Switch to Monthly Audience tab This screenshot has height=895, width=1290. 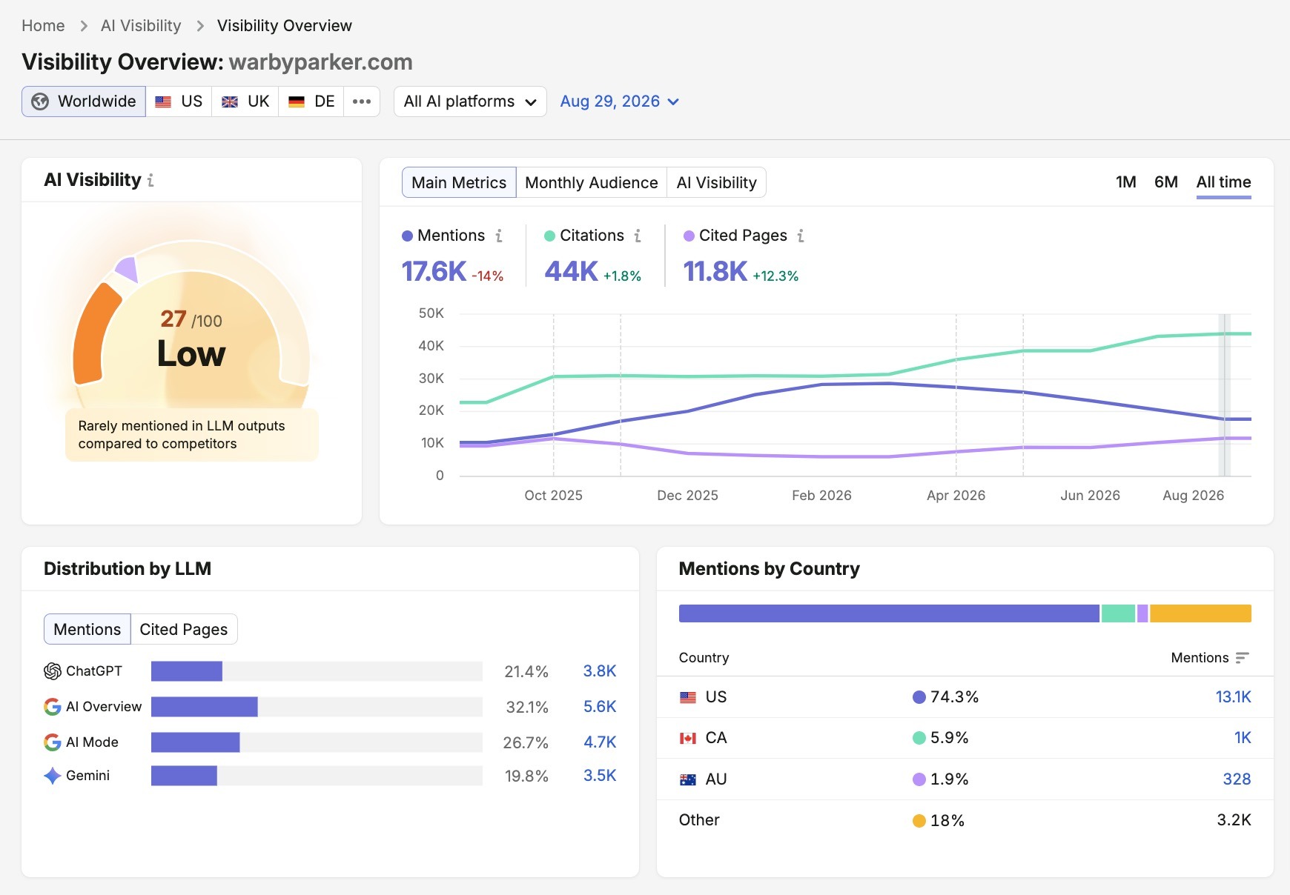click(592, 182)
